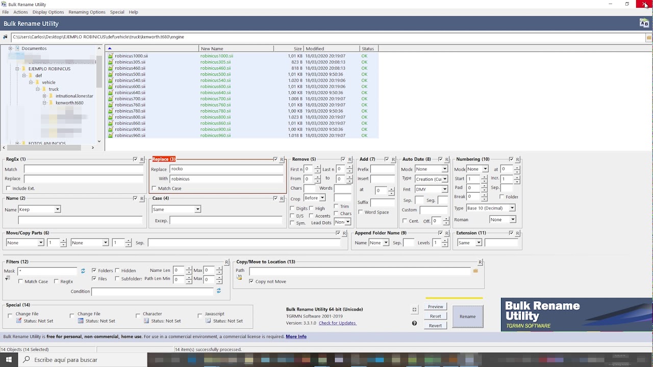This screenshot has width=653, height=367.
Task: Expand the Documentos tree node
Action: tap(10, 48)
